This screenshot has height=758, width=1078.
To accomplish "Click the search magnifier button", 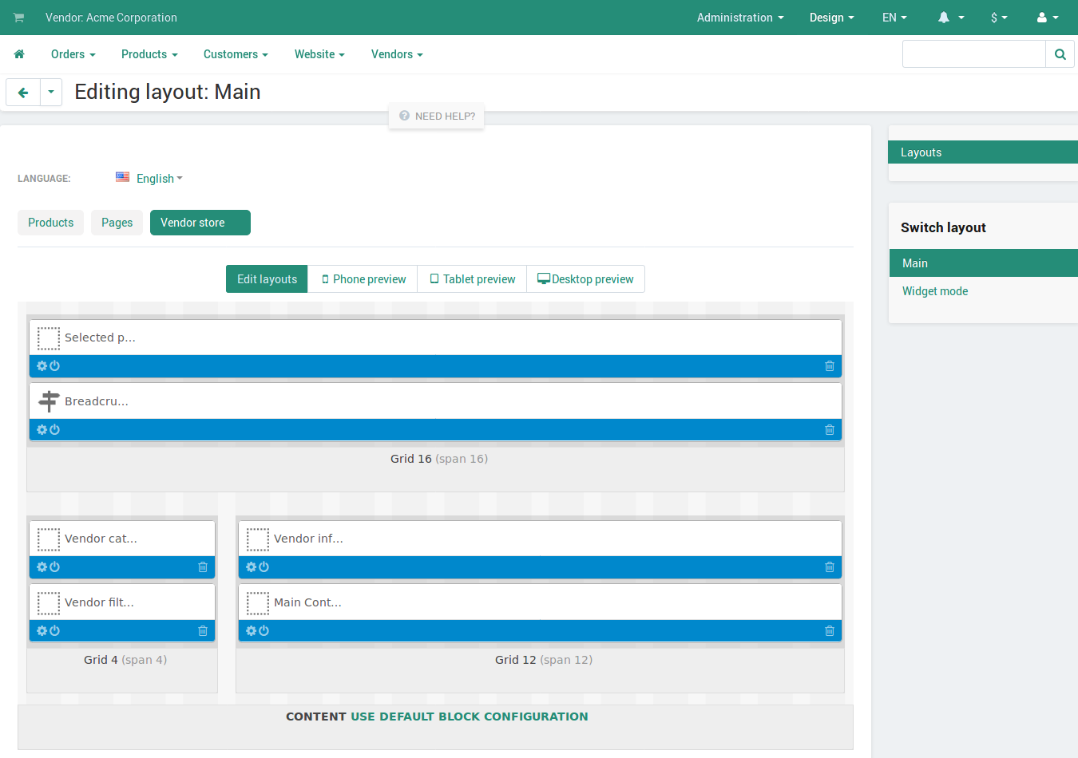I will [1060, 54].
